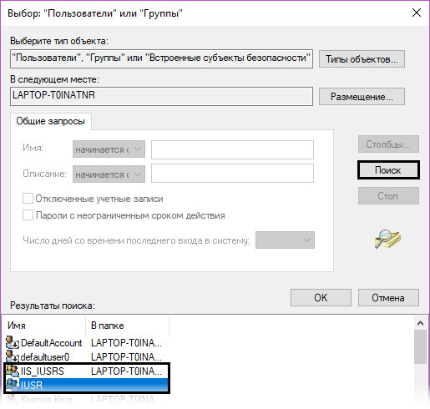Sort results by "В папке" column header
This screenshot has width=430, height=409.
(x=127, y=326)
